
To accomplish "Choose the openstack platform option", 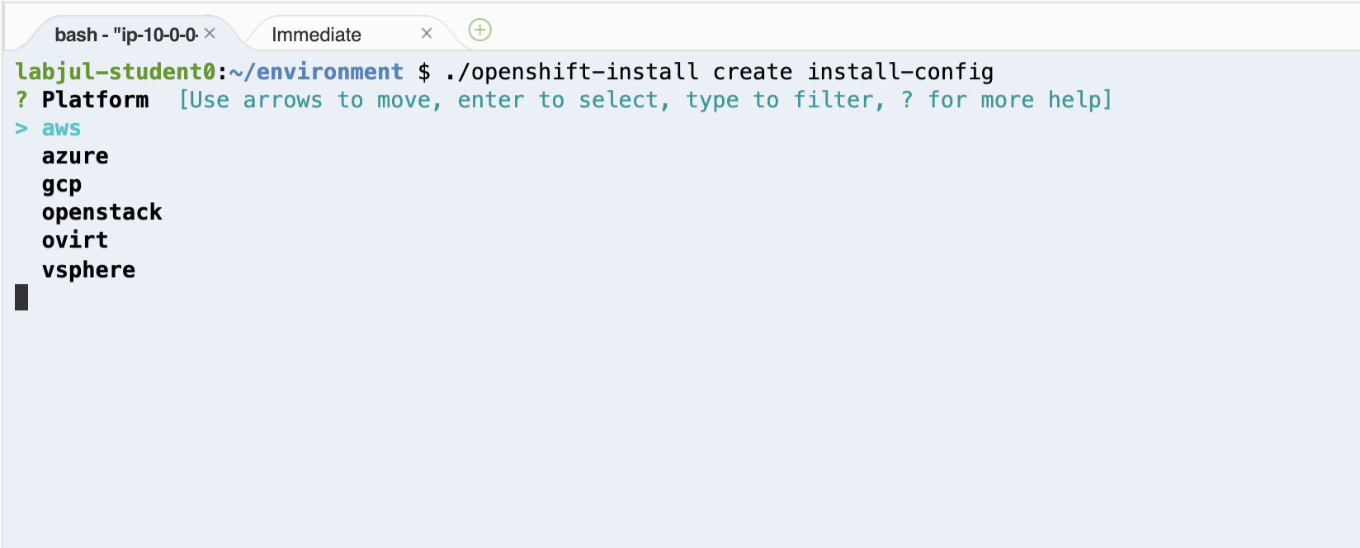I will (102, 213).
